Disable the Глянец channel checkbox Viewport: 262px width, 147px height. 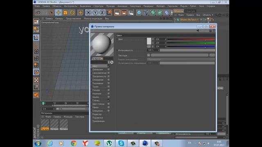tap(108, 100)
